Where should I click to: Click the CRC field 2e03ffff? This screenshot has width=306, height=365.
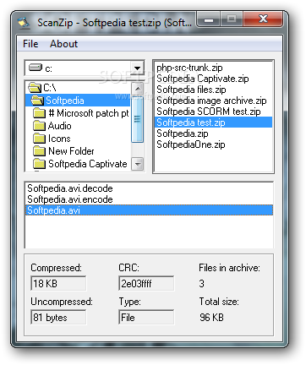click(146, 283)
